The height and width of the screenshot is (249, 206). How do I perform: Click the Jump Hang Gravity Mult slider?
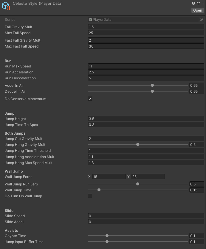click(x=137, y=144)
